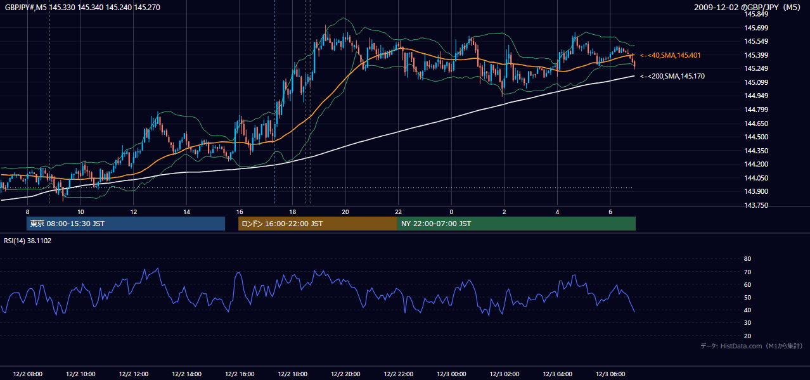The image size is (810, 380).
Task: Click price level 144.350 on the axis
Action: pyautogui.click(x=755, y=151)
